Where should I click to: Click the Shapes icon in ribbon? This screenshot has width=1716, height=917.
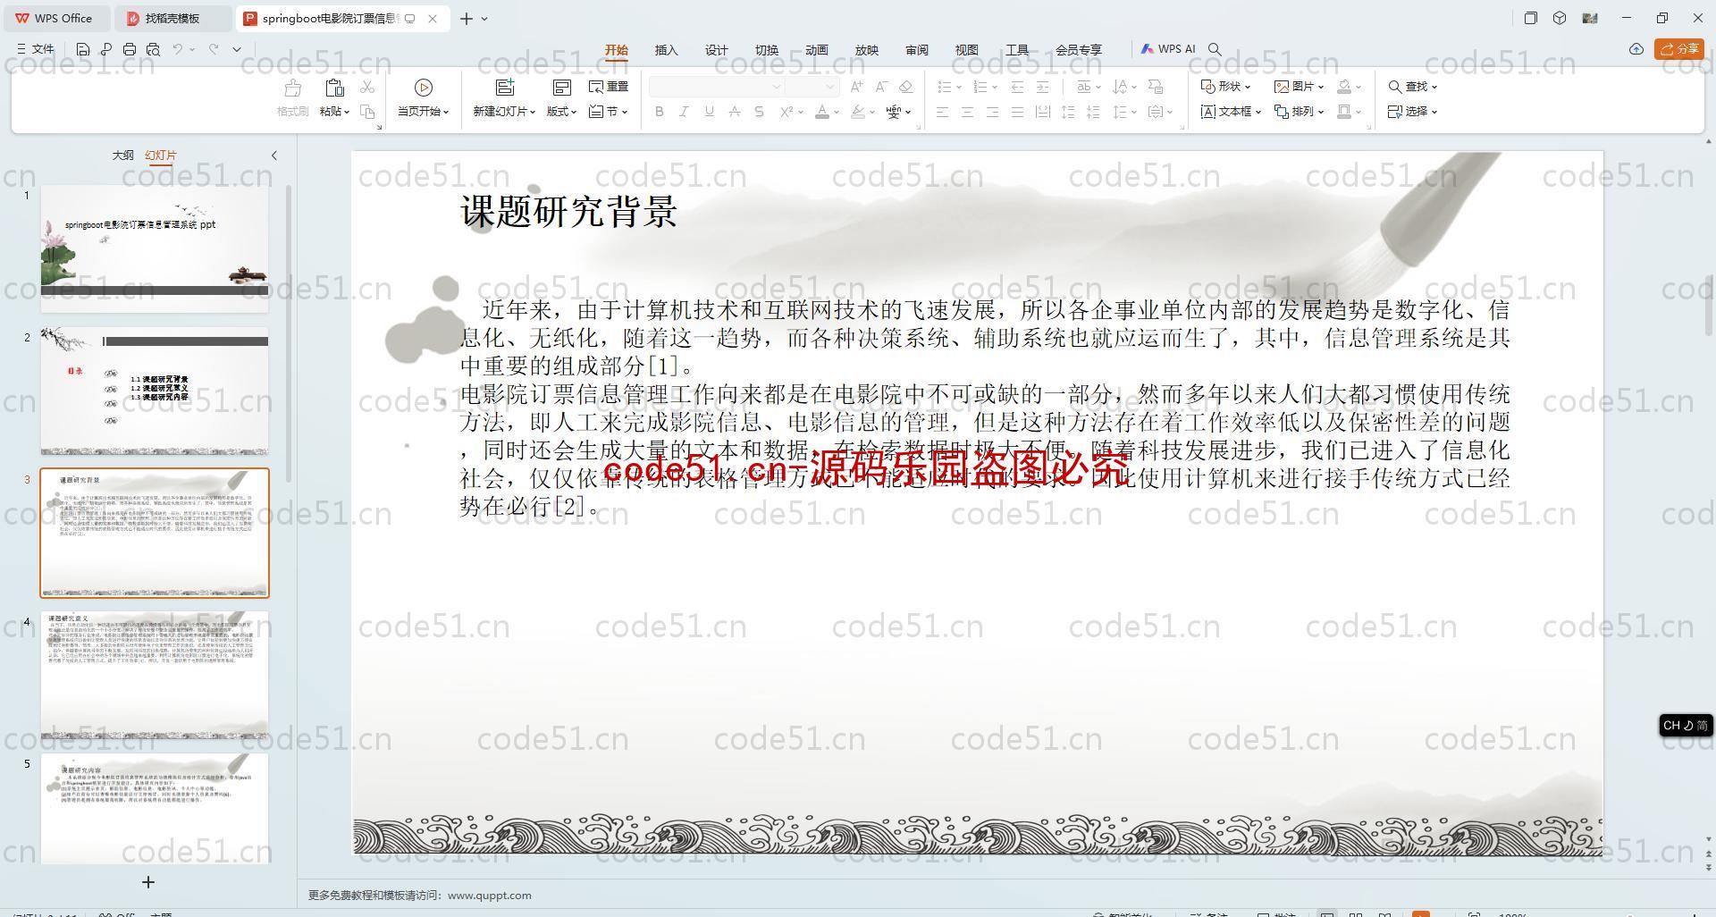click(1207, 87)
